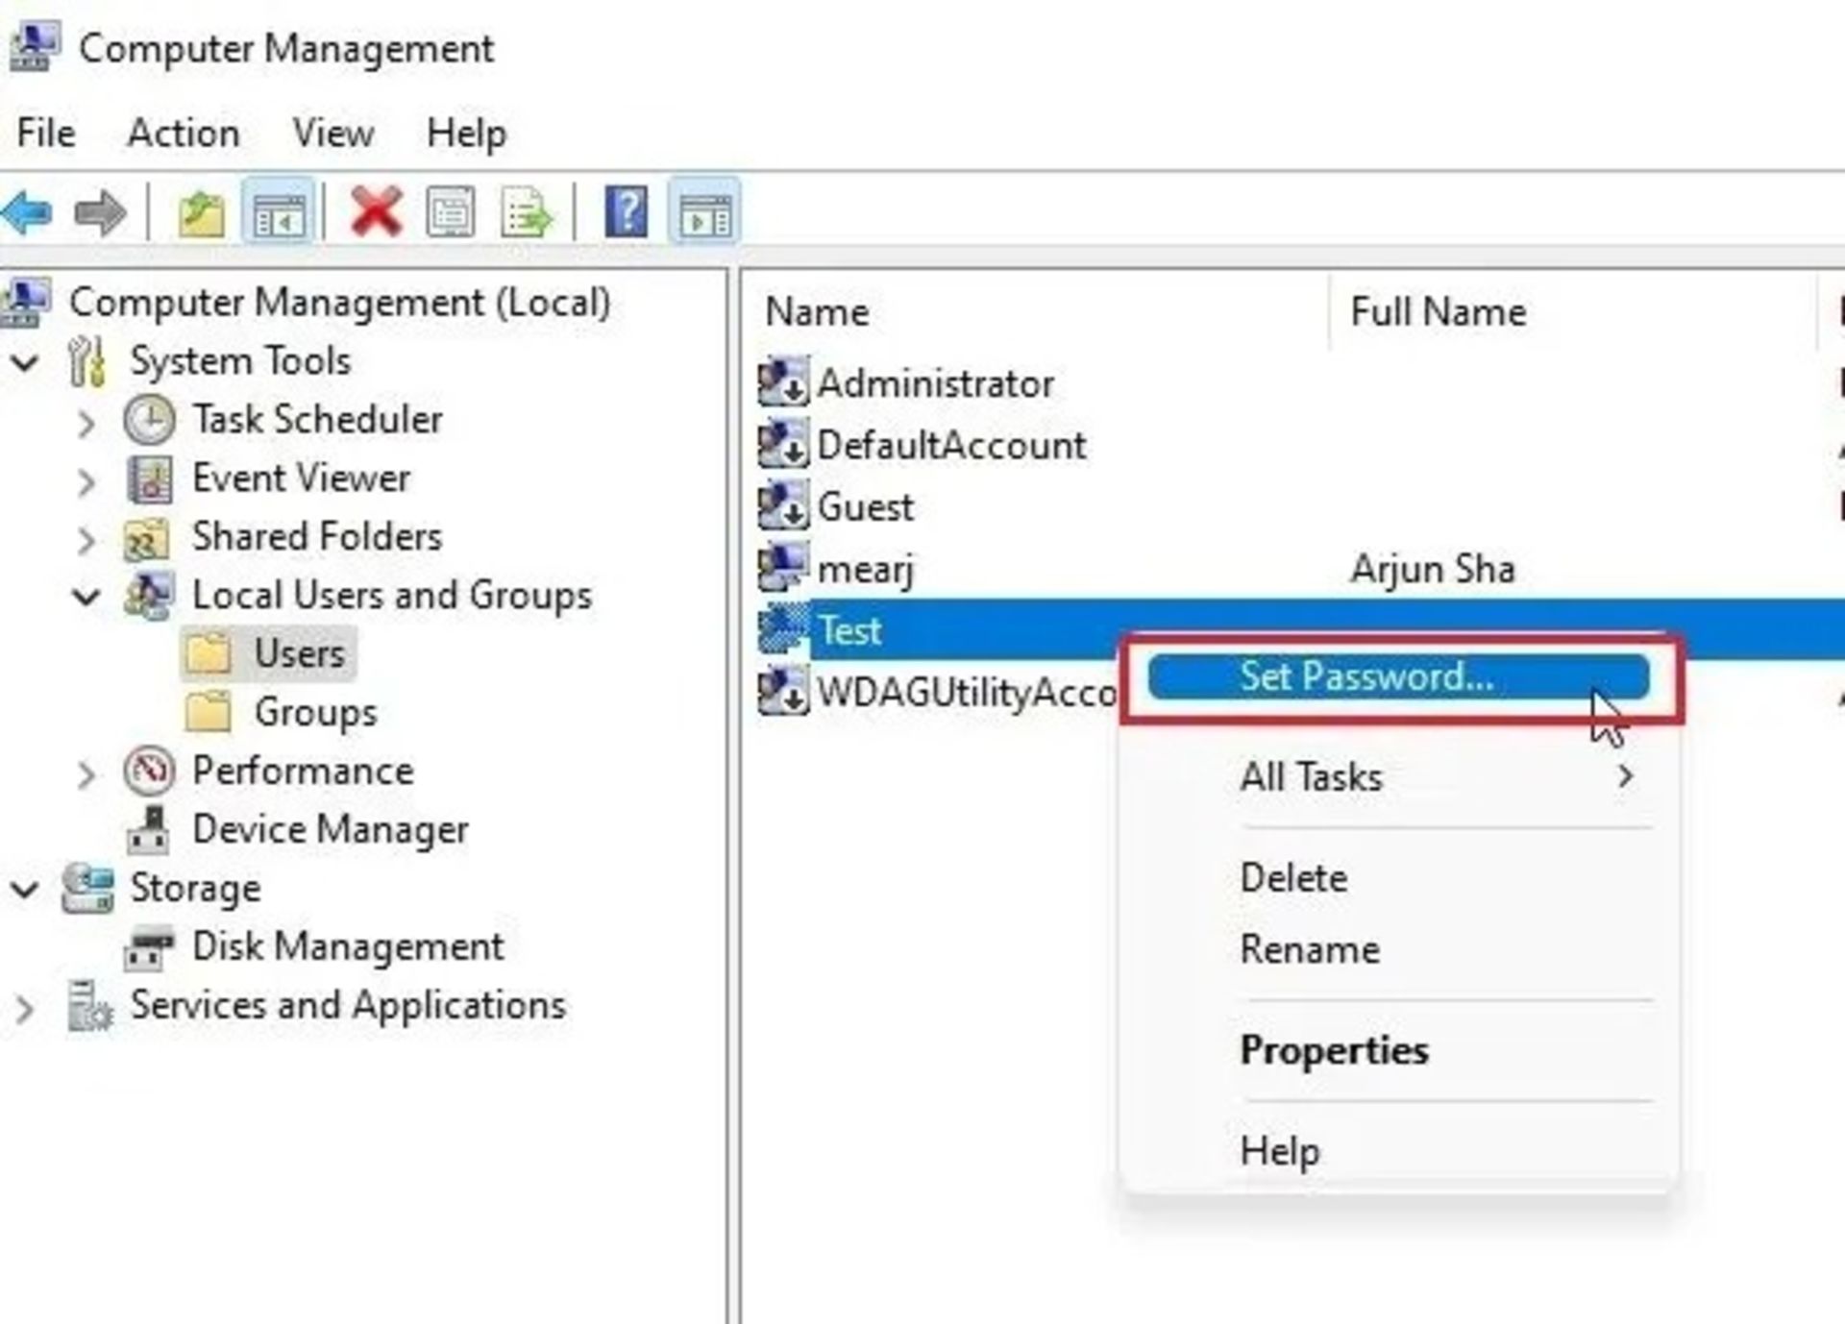Image resolution: width=1845 pixels, height=1324 pixels.
Task: Click the Back arrow toolbar icon
Action: click(28, 212)
